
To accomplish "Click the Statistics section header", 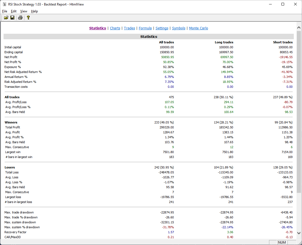I will click(x=149, y=36).
